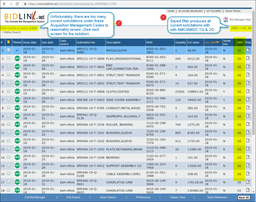
Task: Click description ISOPROPYL ALCOHOL,T
Action: tap(123, 116)
